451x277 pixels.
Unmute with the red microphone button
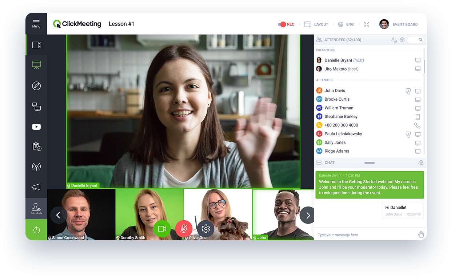coord(184,229)
